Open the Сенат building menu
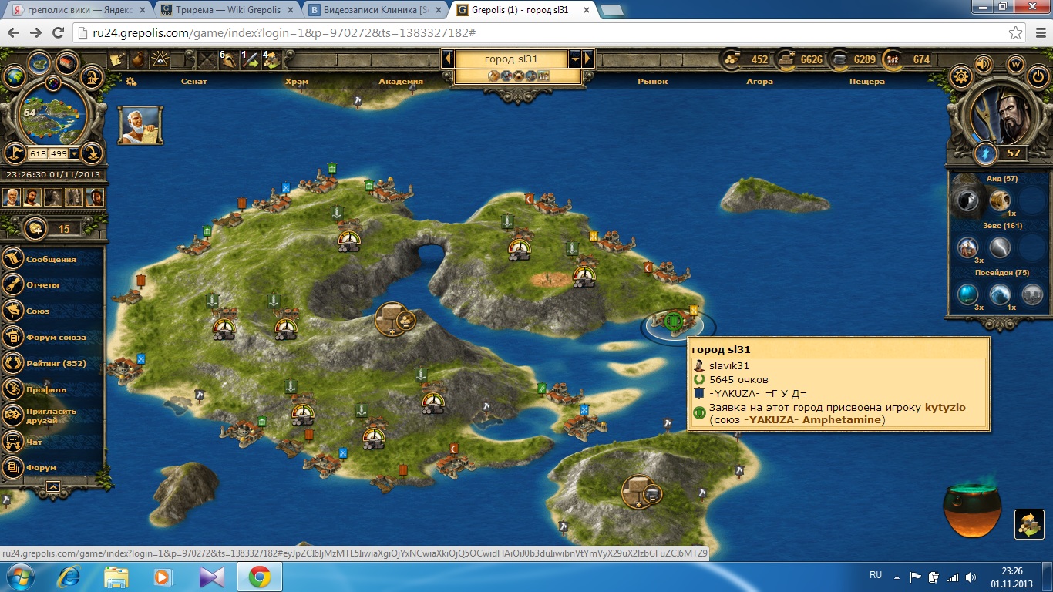 (x=193, y=81)
